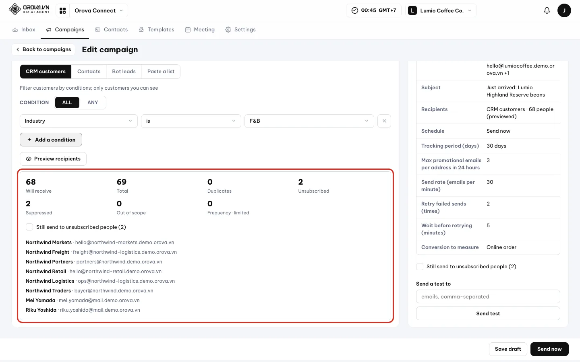Select the Contacts recipient source tab

[89, 72]
